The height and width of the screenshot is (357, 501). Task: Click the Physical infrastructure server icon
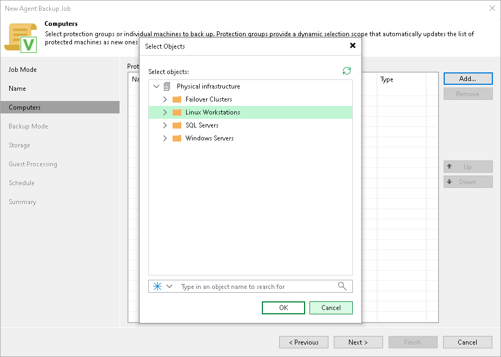(167, 86)
